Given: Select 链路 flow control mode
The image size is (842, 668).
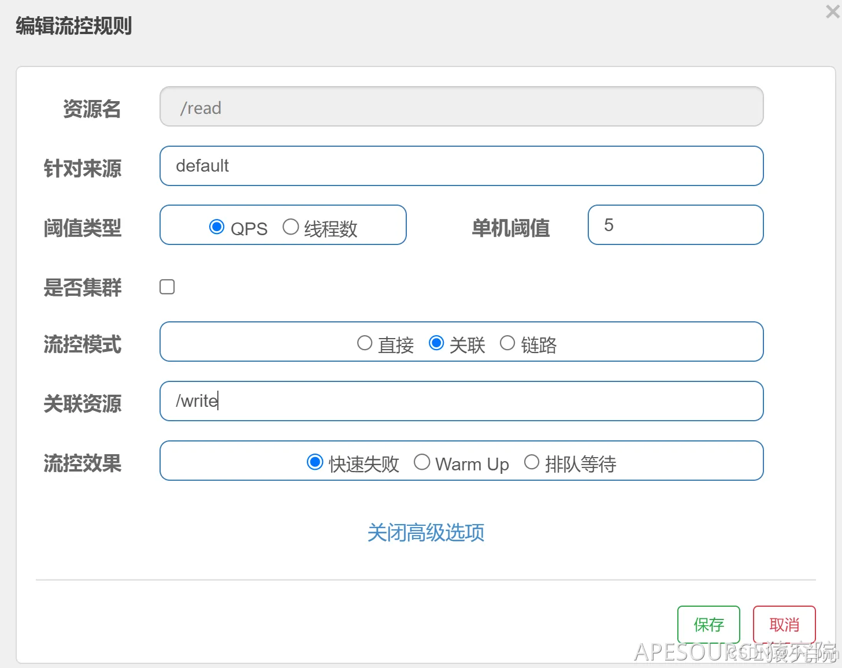Looking at the screenshot, I should pyautogui.click(x=507, y=343).
